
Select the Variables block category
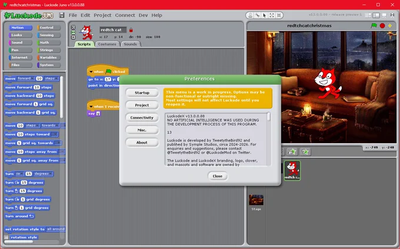tap(49, 58)
